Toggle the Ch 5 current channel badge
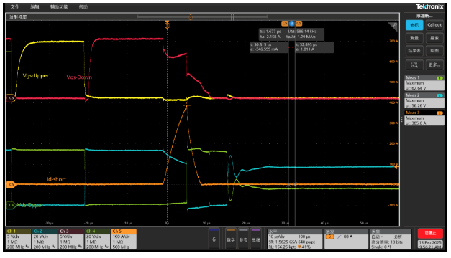Image resolution: width=451 pixels, height=258 pixels. 124,239
